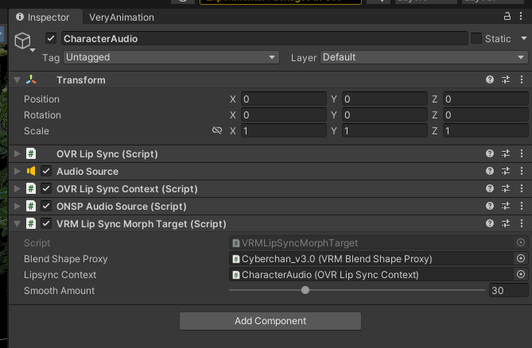Viewport: 532px width, 348px height.
Task: Open Transform component presets
Action: coord(506,79)
